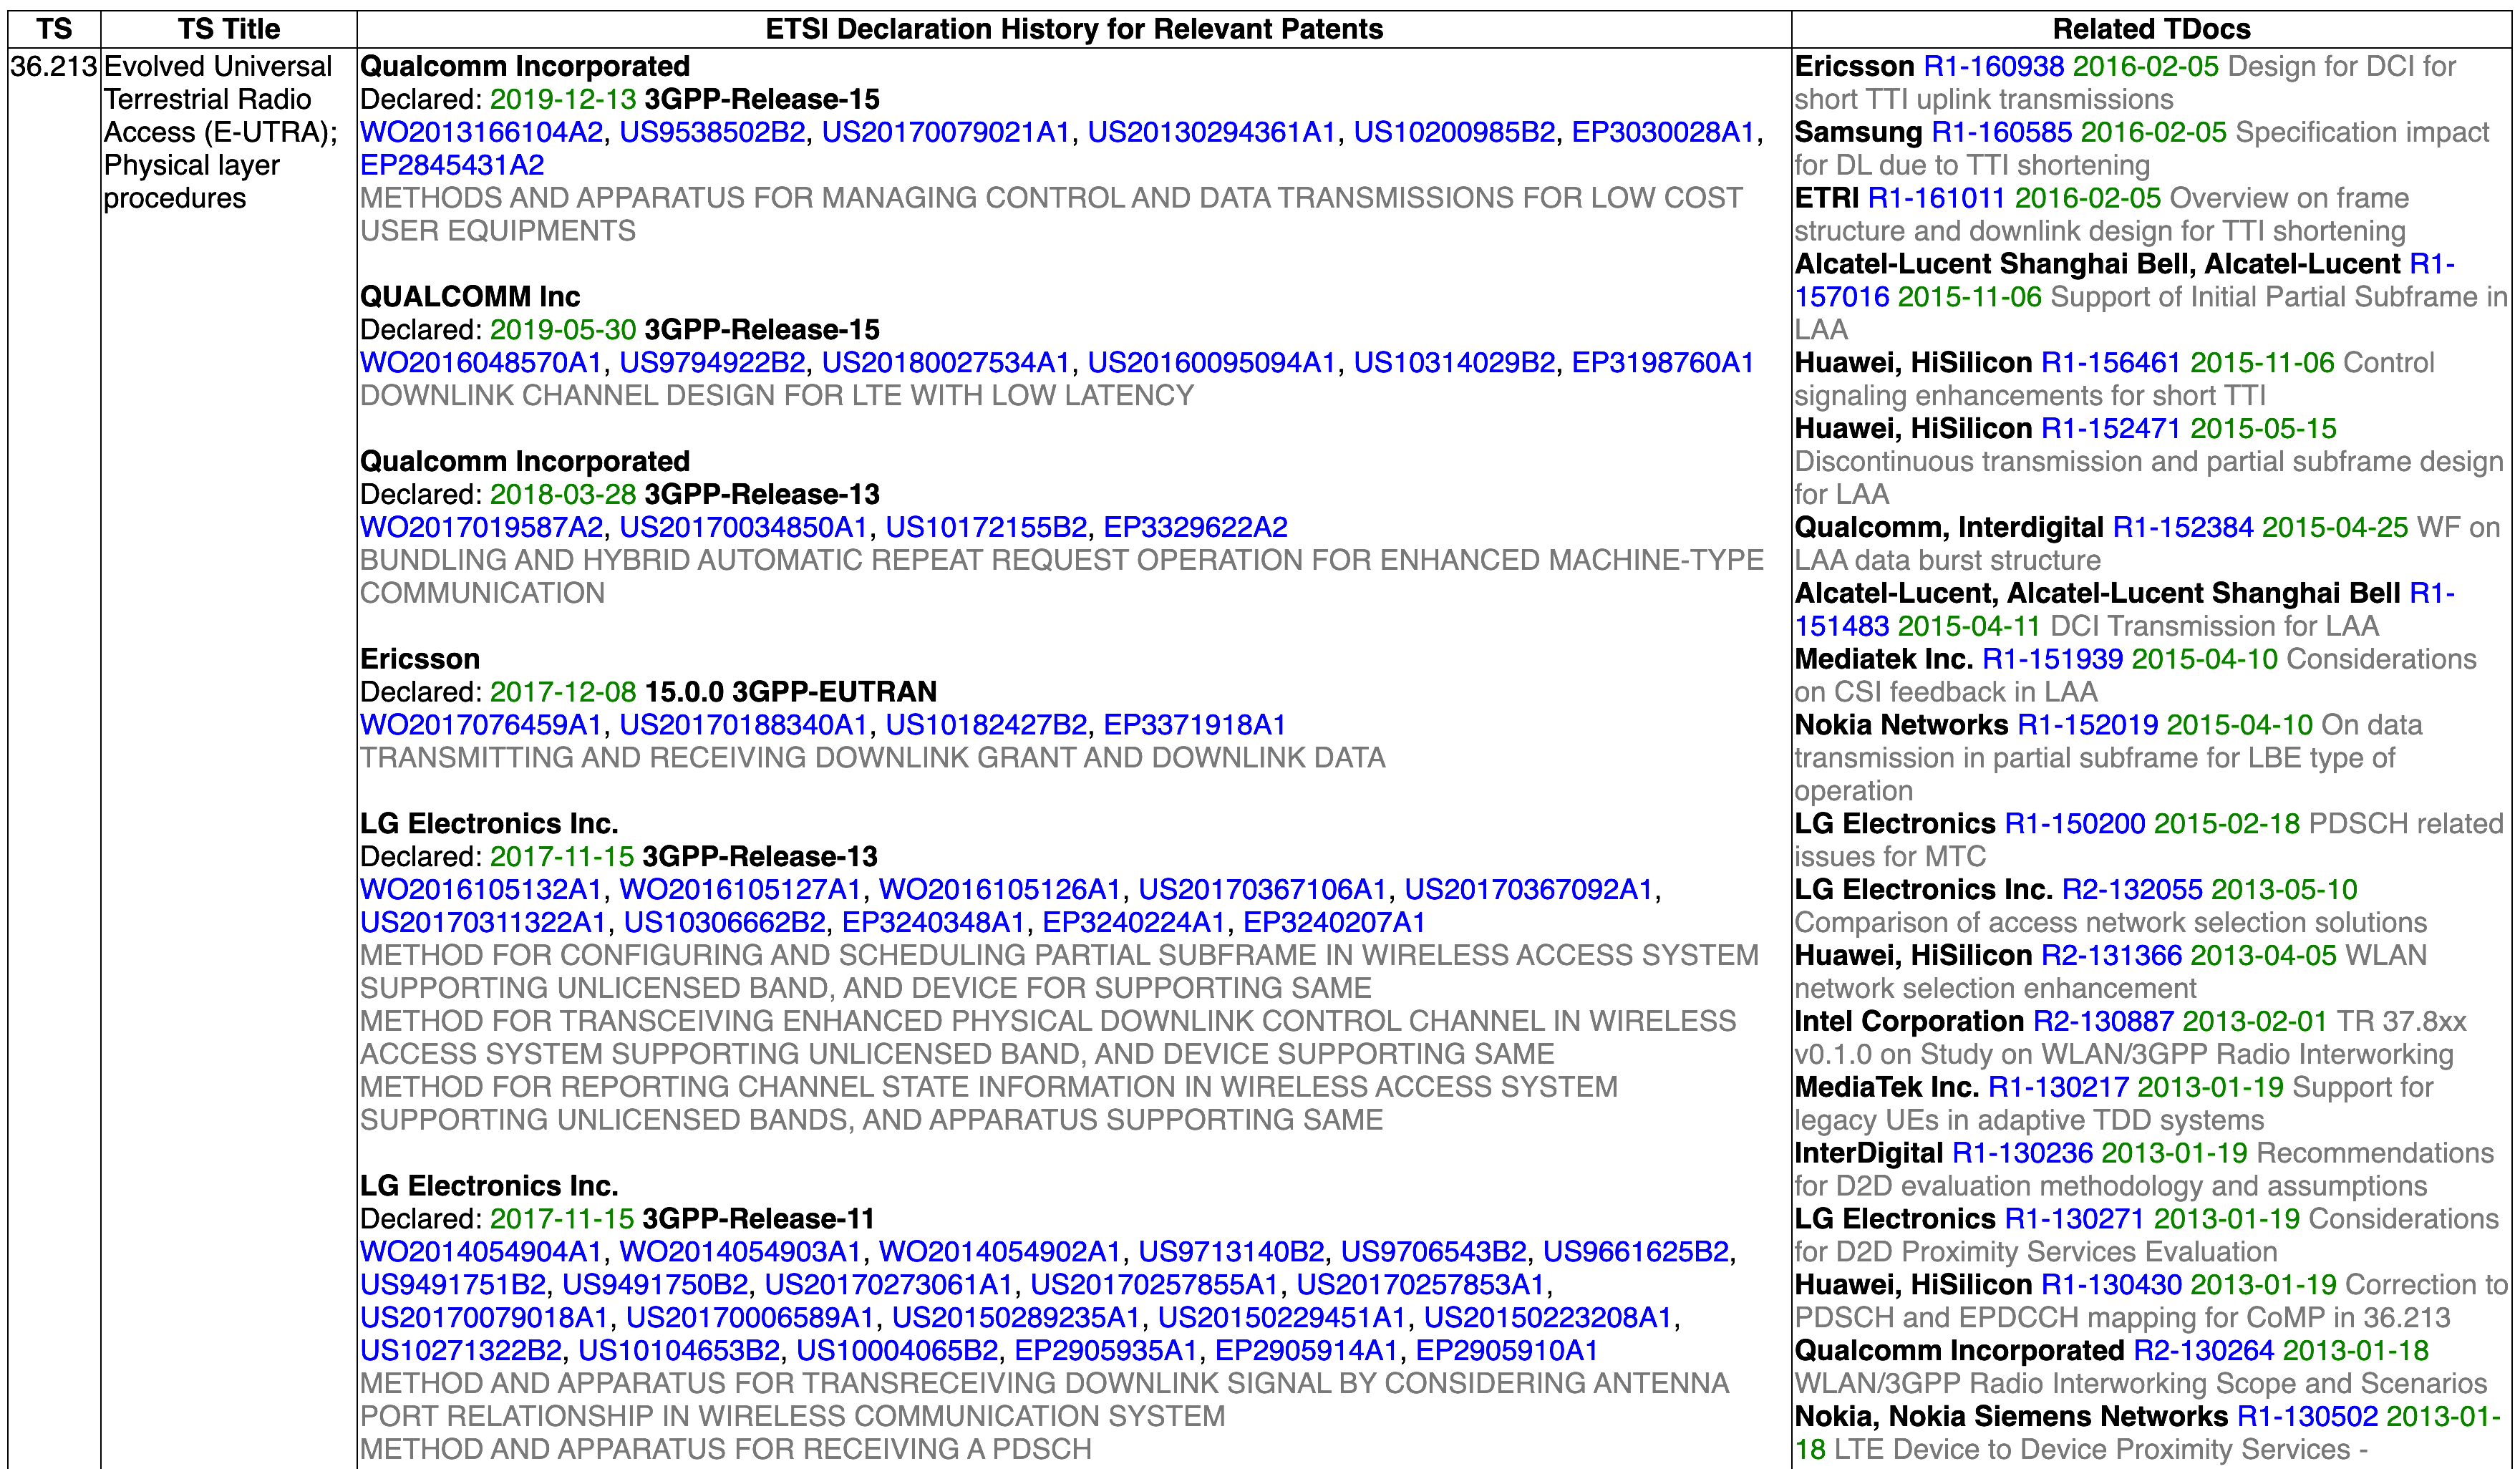Image resolution: width=2520 pixels, height=1469 pixels.
Task: Open Qualcomm TDoc R2-130264
Action: point(2204,1351)
